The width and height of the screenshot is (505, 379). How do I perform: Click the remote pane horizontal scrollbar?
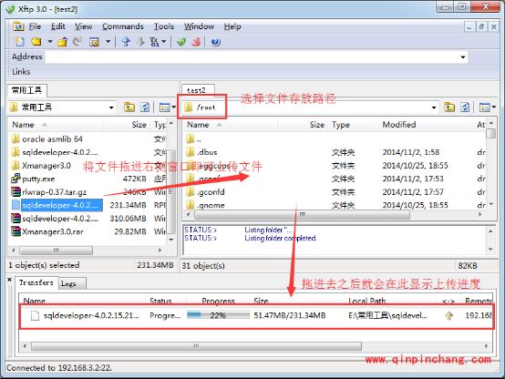pyautogui.click(x=302, y=214)
